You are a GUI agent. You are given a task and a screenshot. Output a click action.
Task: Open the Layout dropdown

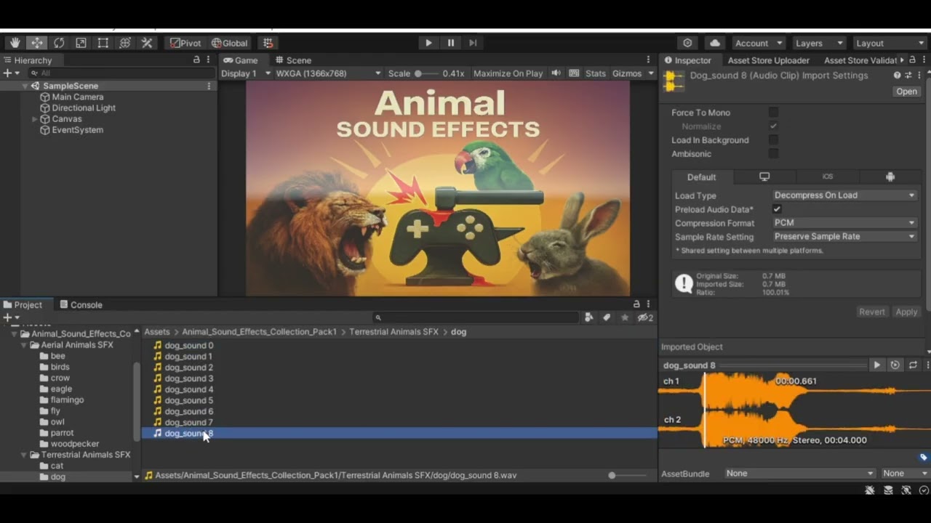point(889,43)
